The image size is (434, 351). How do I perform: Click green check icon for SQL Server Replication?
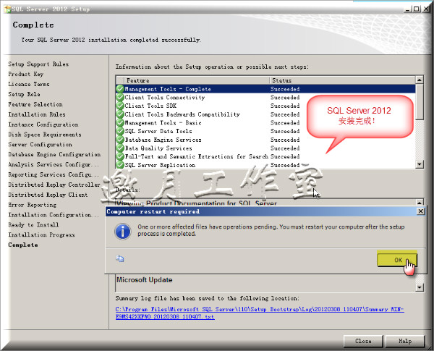[120, 165]
